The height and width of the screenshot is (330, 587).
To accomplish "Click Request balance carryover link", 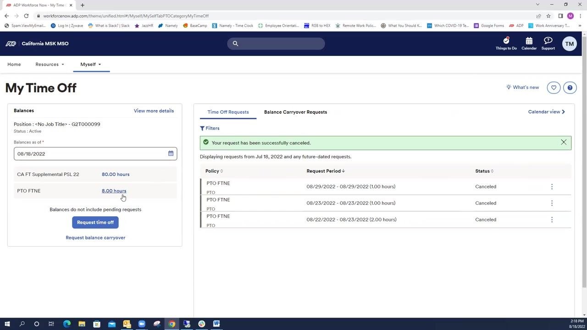I will coord(95,237).
